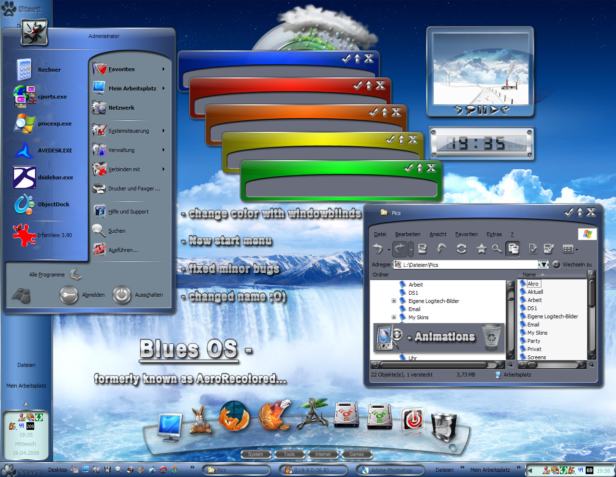Open the Adresse address bar dropdown

[544, 264]
